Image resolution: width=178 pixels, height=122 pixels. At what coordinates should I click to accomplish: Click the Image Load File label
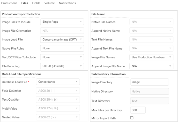(12, 39)
